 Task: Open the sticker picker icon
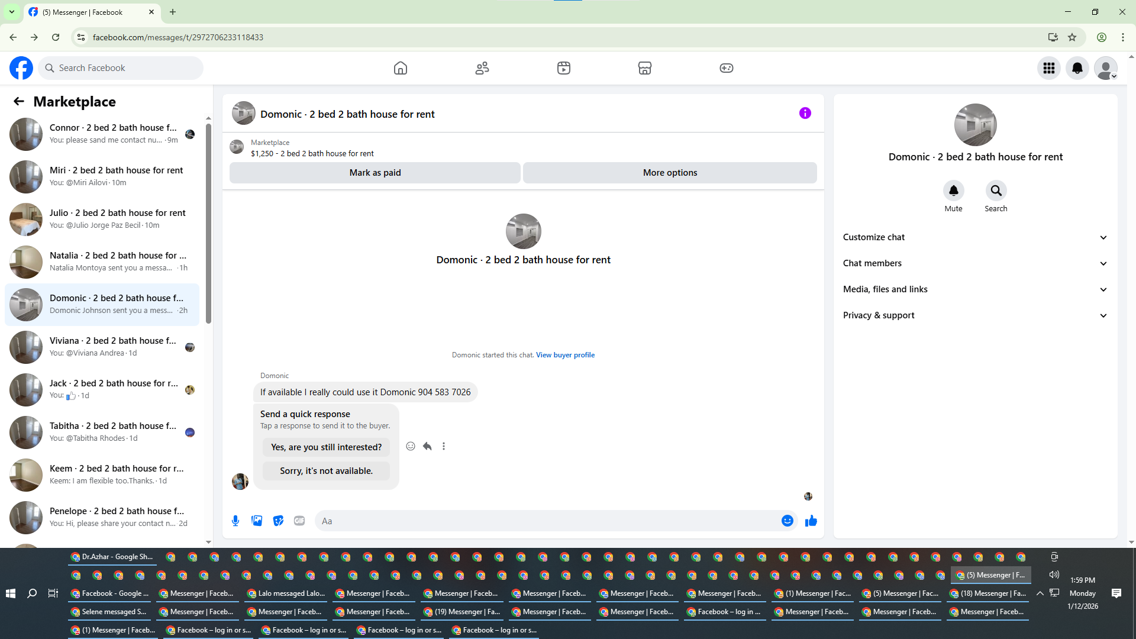click(278, 521)
